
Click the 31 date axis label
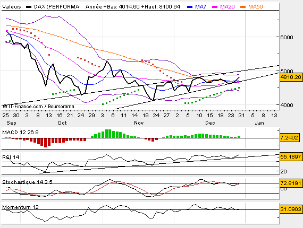click(241, 116)
